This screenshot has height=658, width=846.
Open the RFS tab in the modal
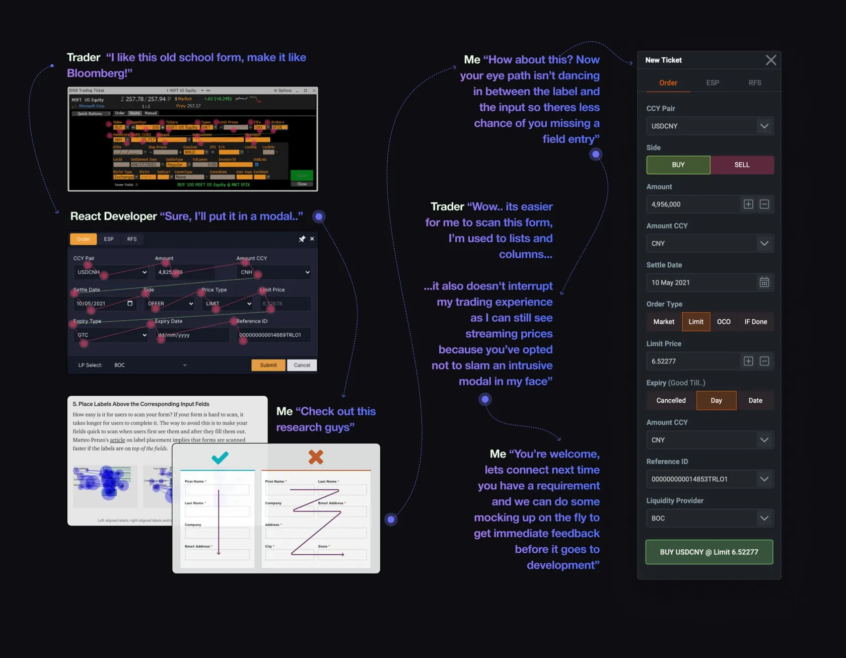pos(132,239)
